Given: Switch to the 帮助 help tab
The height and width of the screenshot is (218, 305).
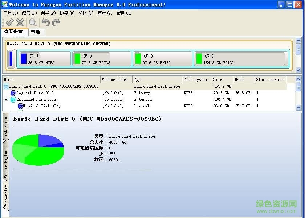Looking at the screenshot, I should click(36, 32).
